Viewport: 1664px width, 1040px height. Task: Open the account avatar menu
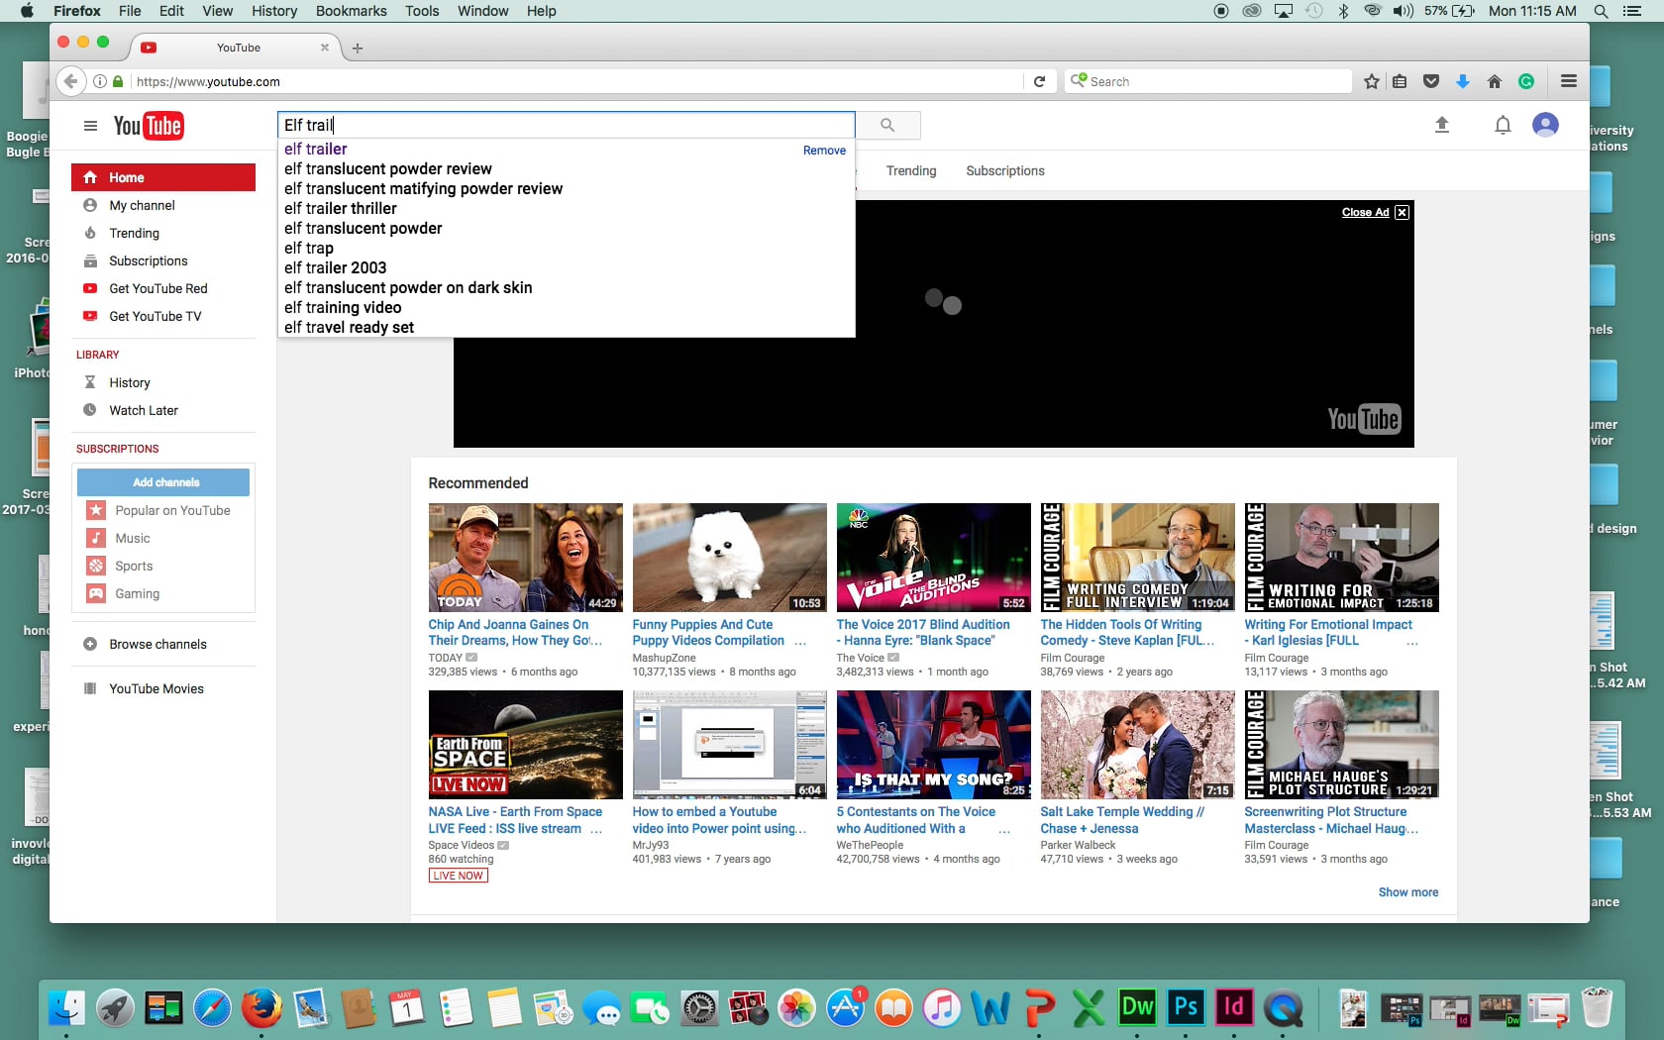pyautogui.click(x=1545, y=125)
